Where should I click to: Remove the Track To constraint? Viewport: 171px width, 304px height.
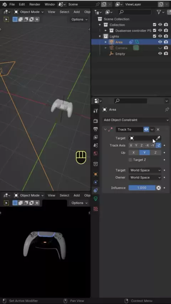pyautogui.click(x=158, y=130)
